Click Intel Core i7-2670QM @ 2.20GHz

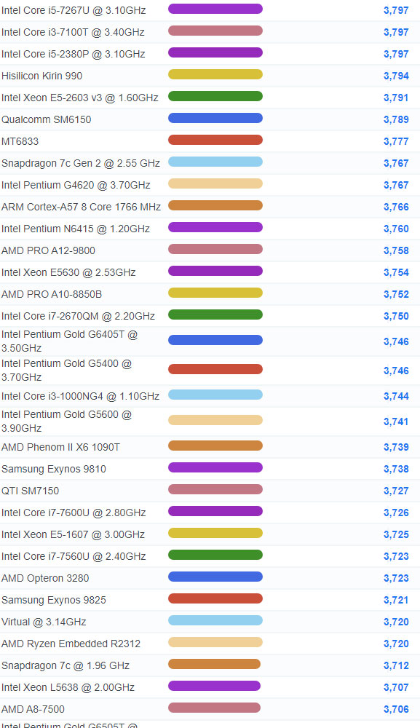[78, 316]
